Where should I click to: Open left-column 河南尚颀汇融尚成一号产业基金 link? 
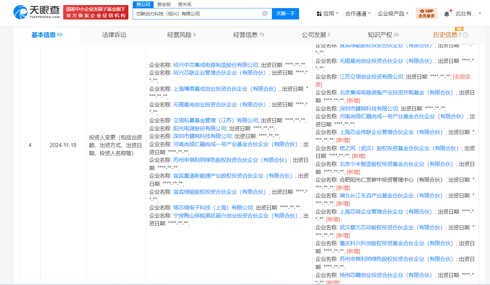point(237,144)
